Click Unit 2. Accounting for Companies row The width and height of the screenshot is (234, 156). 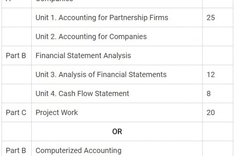[x=91, y=37]
